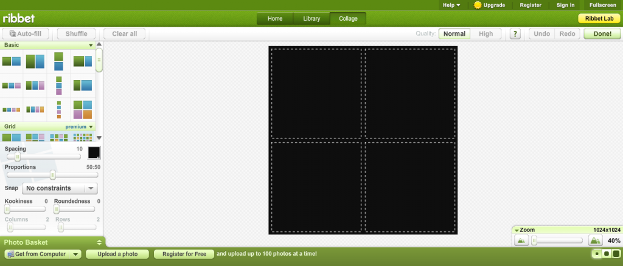Screen dimensions: 623x266
Task: Select the two tall side-by-side rectangles layout
Action: tap(35, 61)
